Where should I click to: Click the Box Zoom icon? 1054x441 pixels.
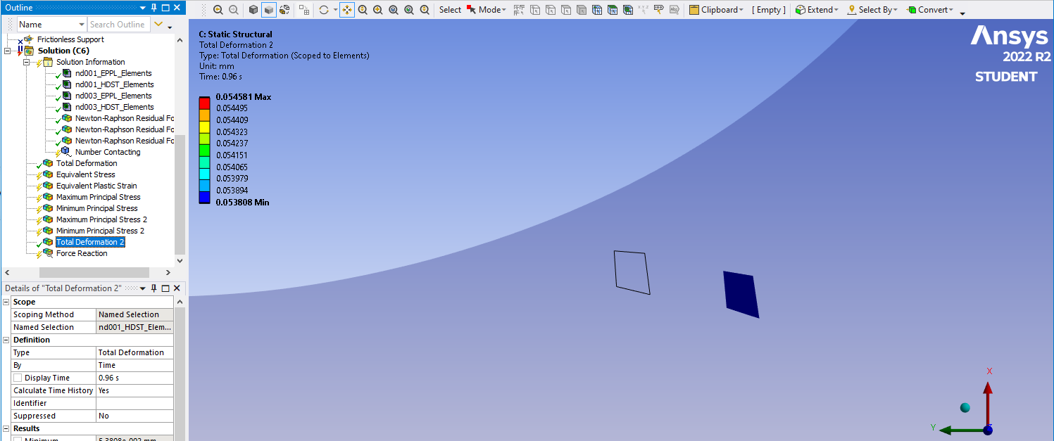tap(378, 10)
